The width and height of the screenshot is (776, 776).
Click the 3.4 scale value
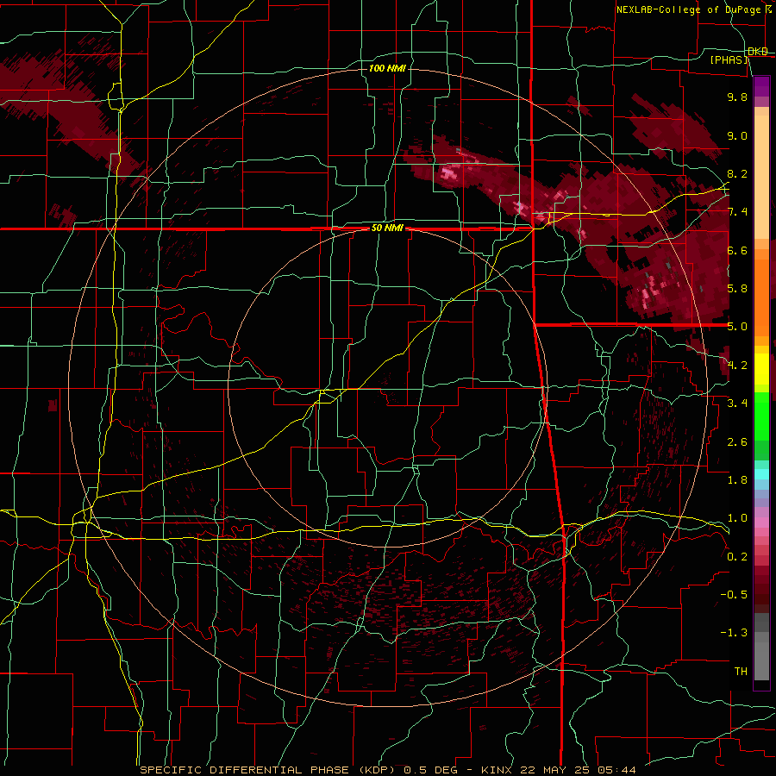tap(737, 404)
